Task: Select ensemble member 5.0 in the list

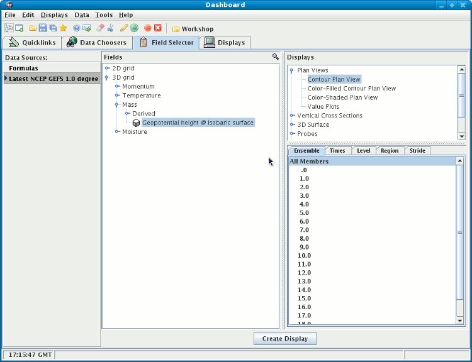Action: tap(304, 213)
